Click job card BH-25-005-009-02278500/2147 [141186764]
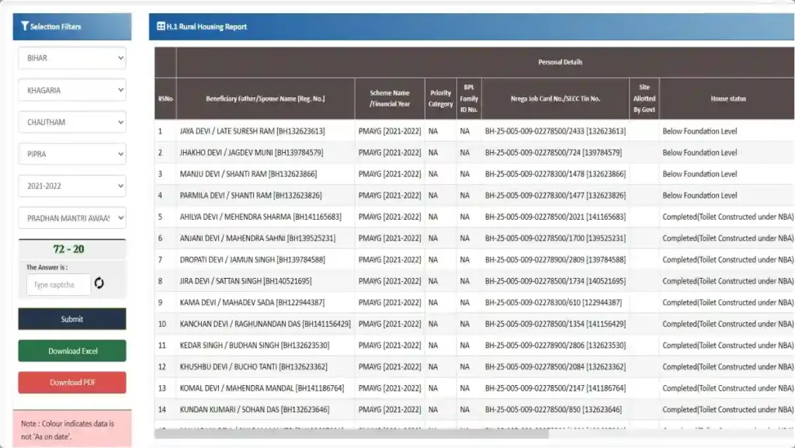This screenshot has width=795, height=448. tap(555, 388)
